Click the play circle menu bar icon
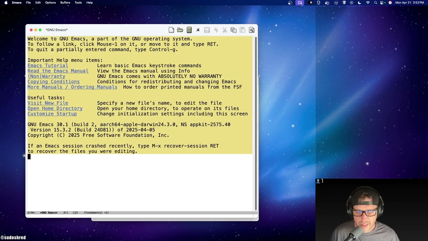The width and height of the screenshot is (428, 241). coord(351,3)
